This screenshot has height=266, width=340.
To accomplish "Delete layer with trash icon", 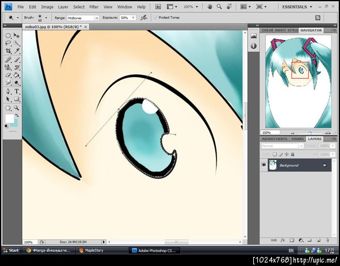I will [328, 240].
